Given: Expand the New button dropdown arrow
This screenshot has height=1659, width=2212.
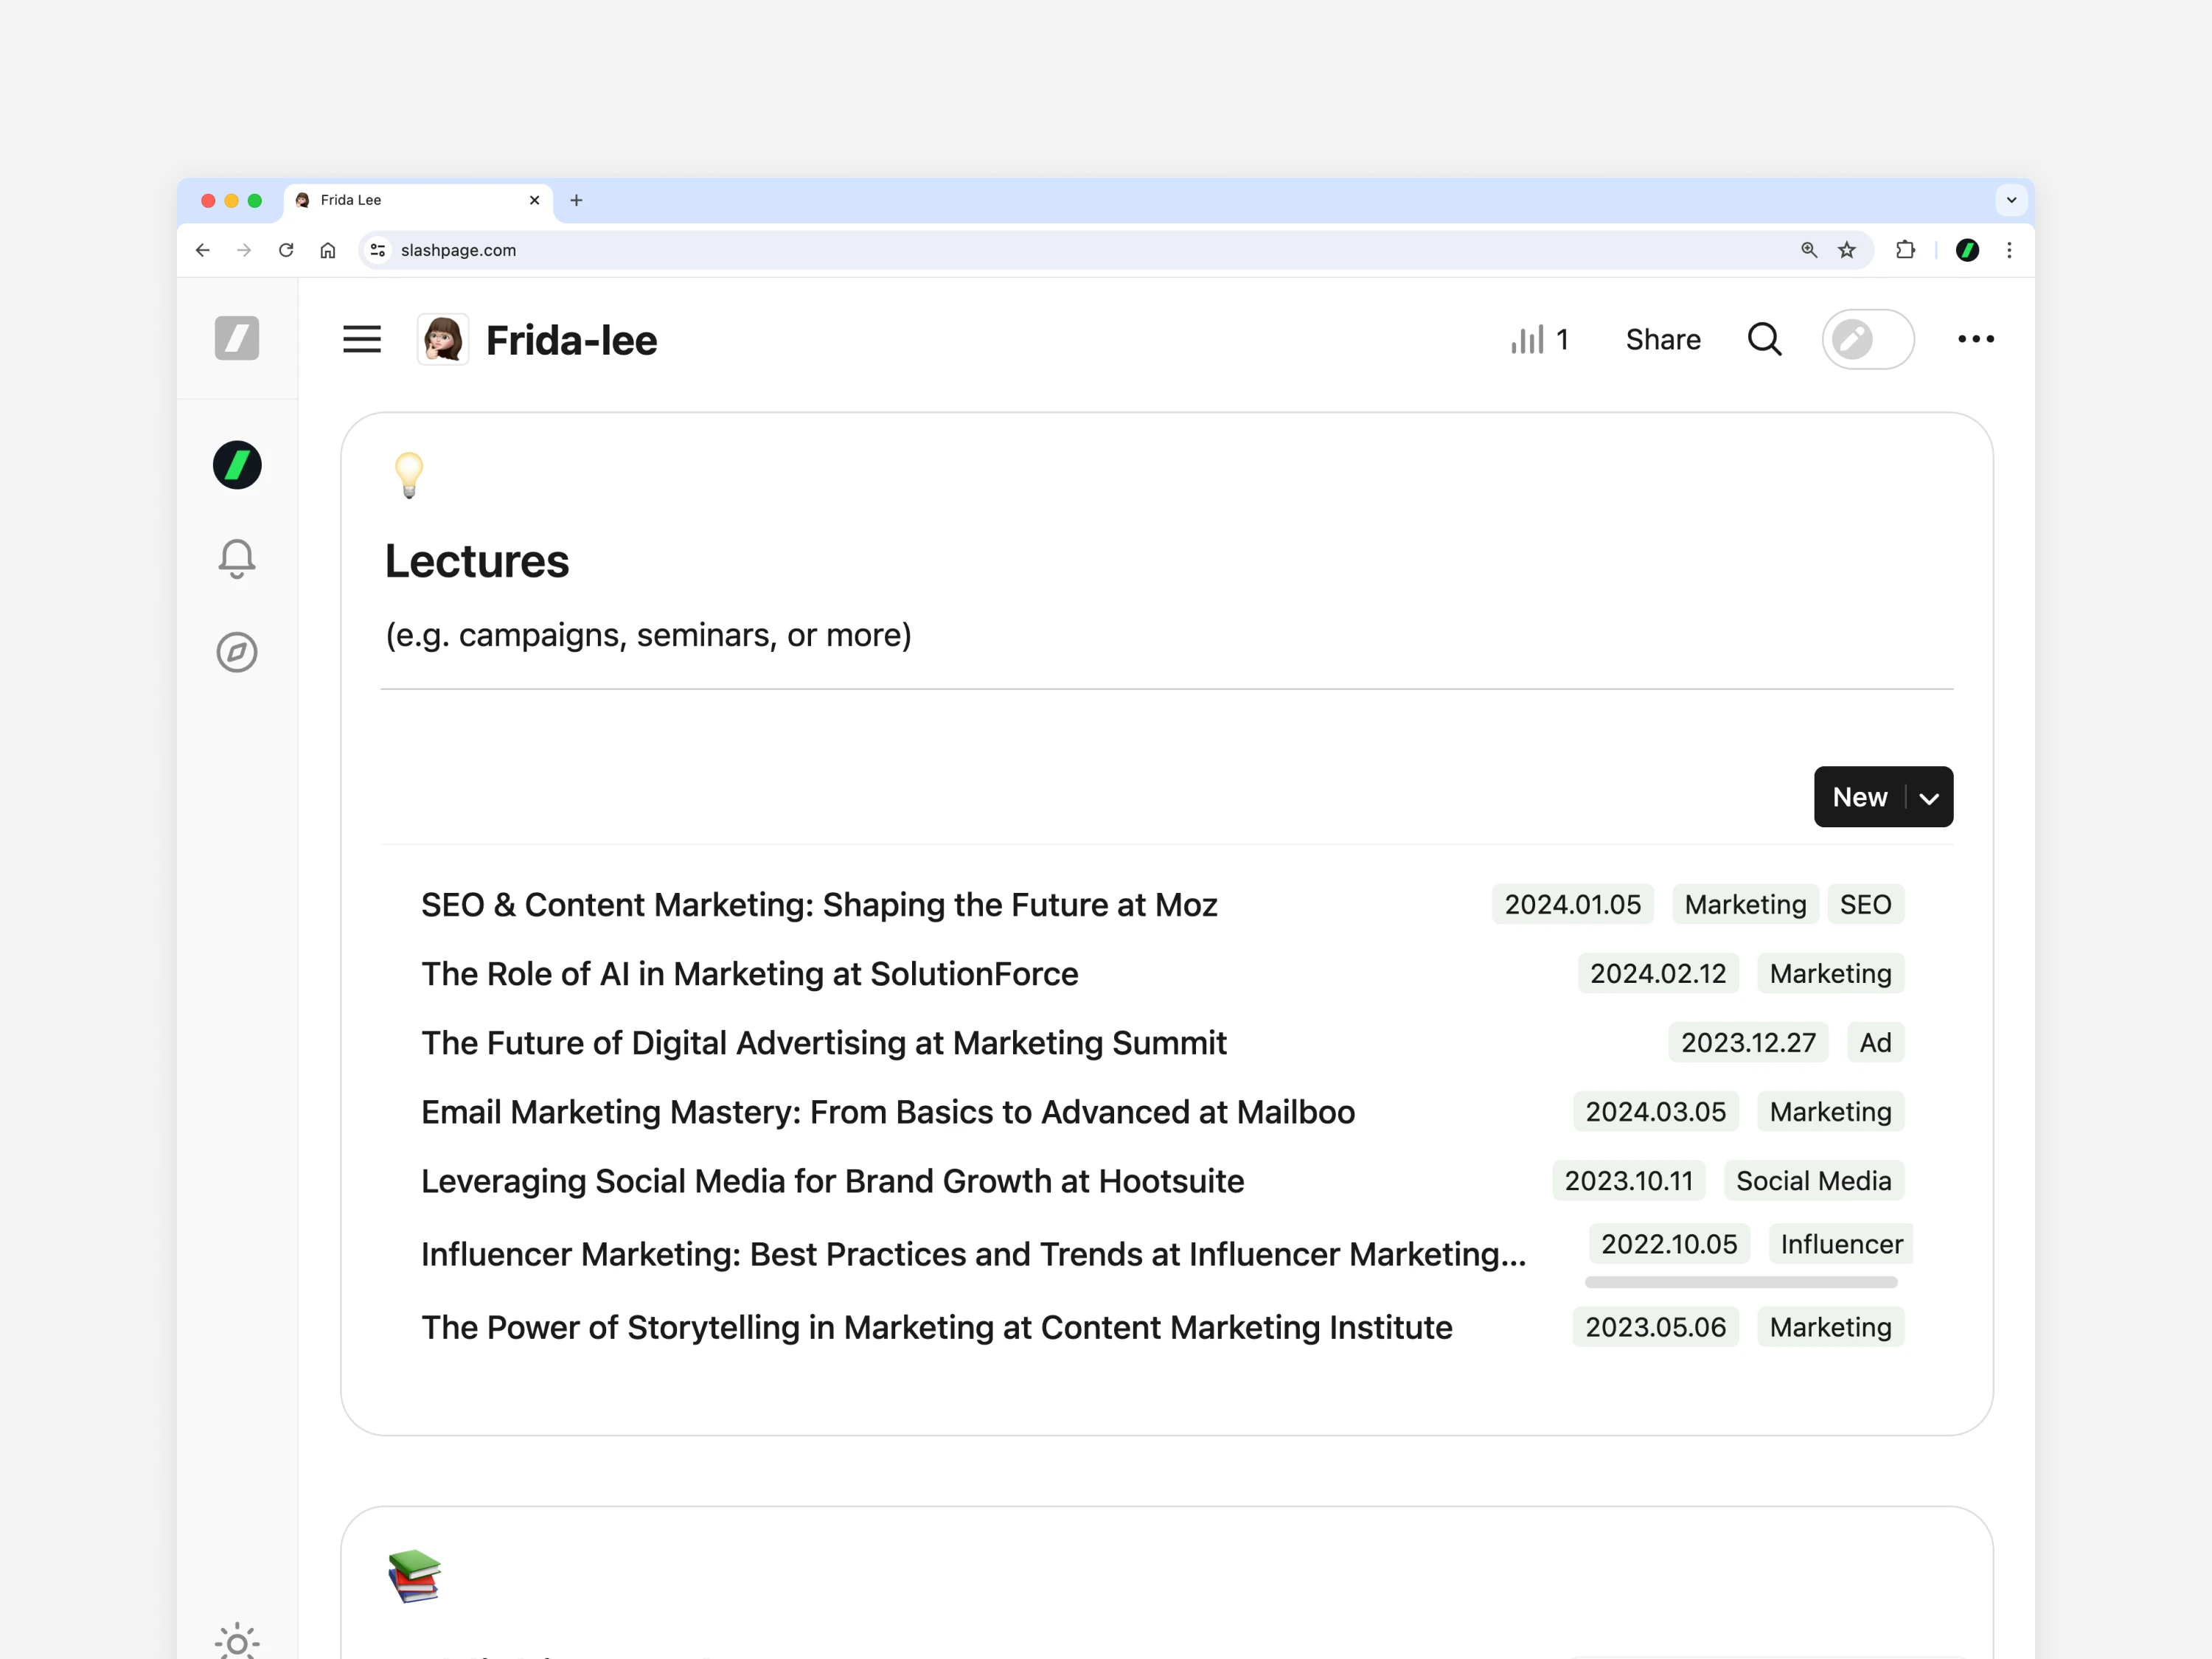Looking at the screenshot, I should 1929,797.
